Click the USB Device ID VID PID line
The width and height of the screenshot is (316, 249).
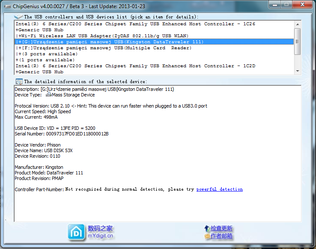[x=55, y=128]
